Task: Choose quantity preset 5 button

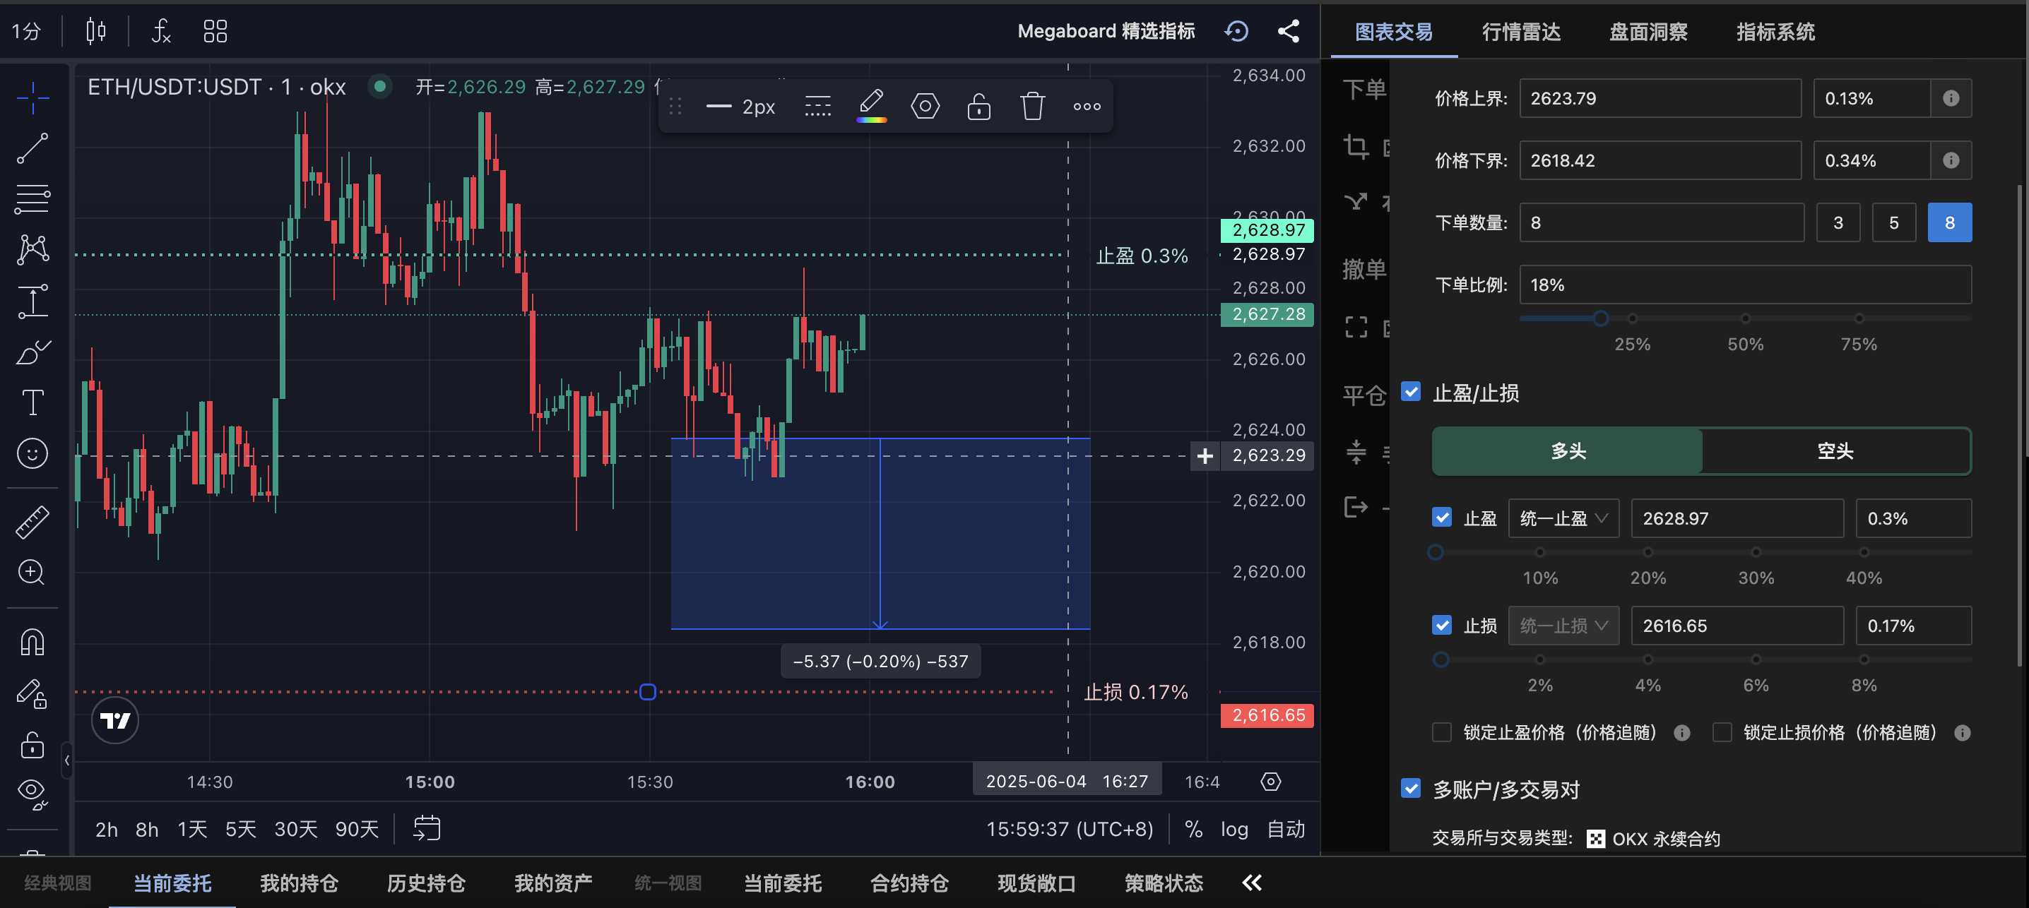Action: click(1893, 223)
